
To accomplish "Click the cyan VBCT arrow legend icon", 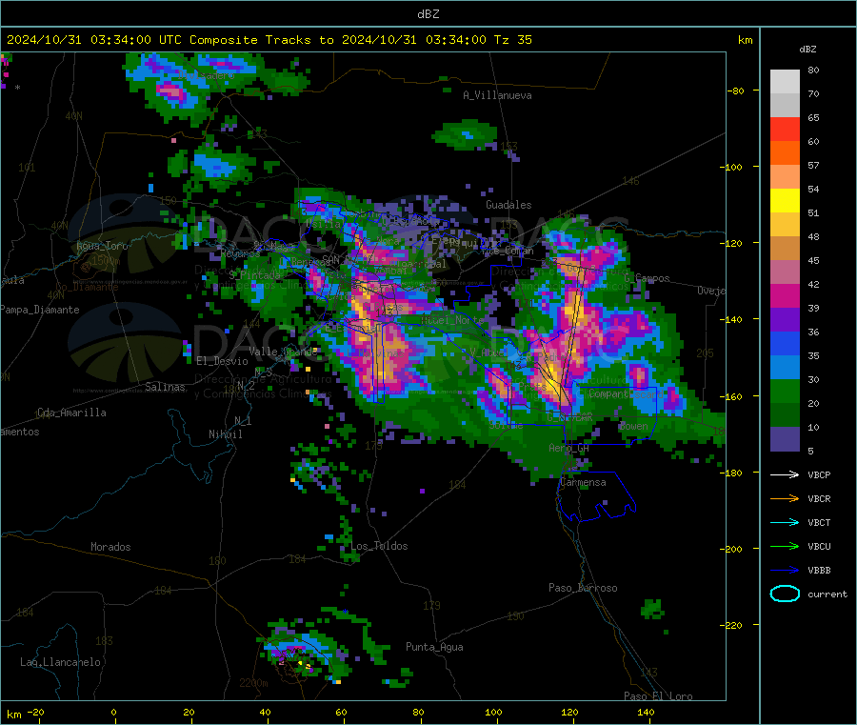I will [x=785, y=522].
